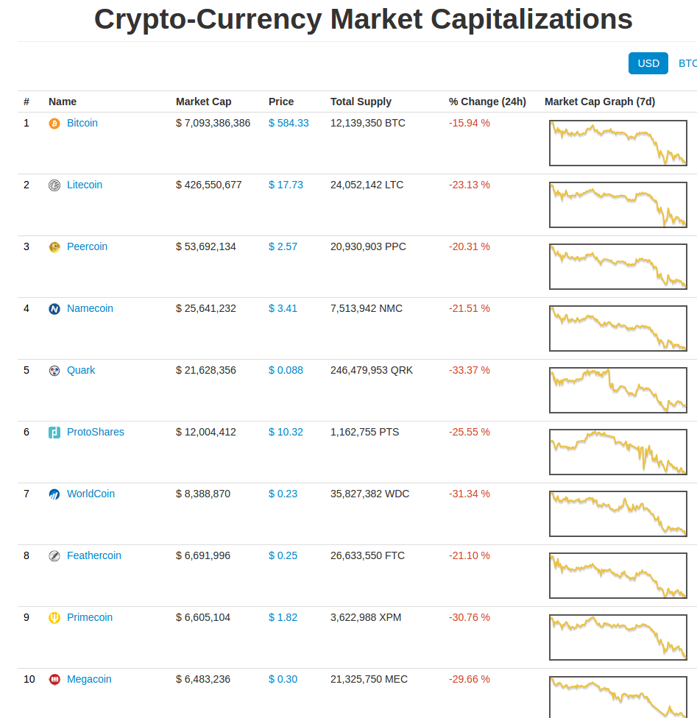
Task: Click the % Change (24h) column header
Action: click(x=487, y=102)
